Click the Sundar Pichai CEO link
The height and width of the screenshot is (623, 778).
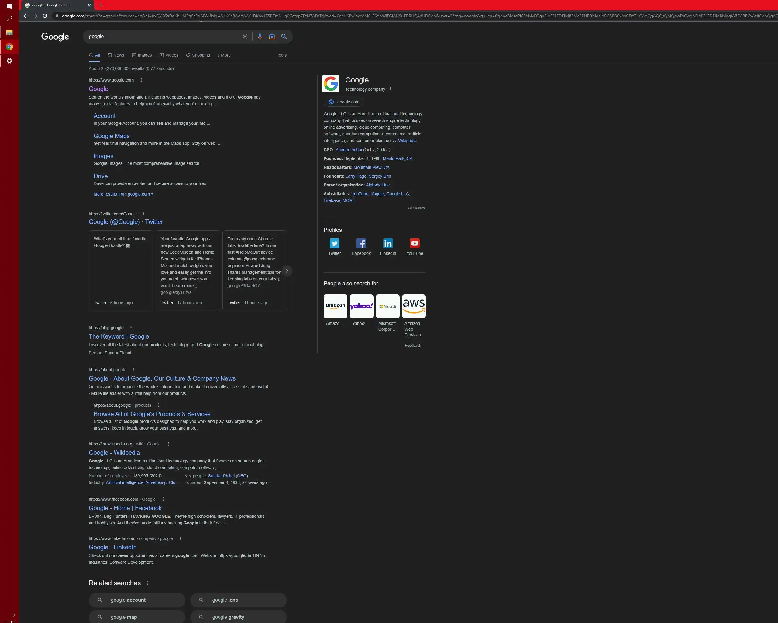[348, 150]
